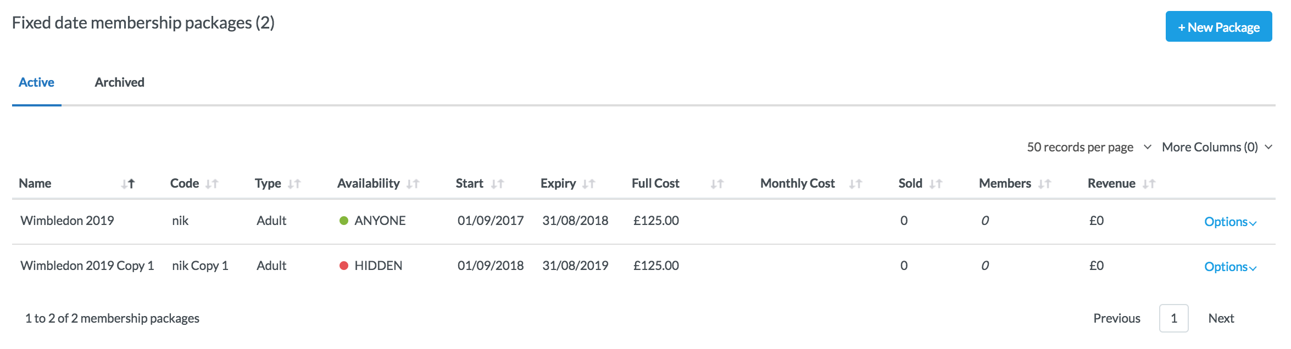Click the Monthly Cost sort icon
The width and height of the screenshot is (1291, 349).
pyautogui.click(x=855, y=184)
